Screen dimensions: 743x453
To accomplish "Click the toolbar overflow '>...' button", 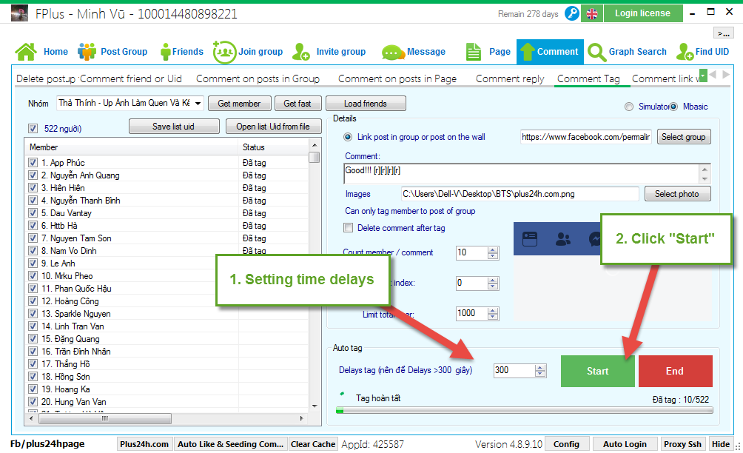I will 723,33.
